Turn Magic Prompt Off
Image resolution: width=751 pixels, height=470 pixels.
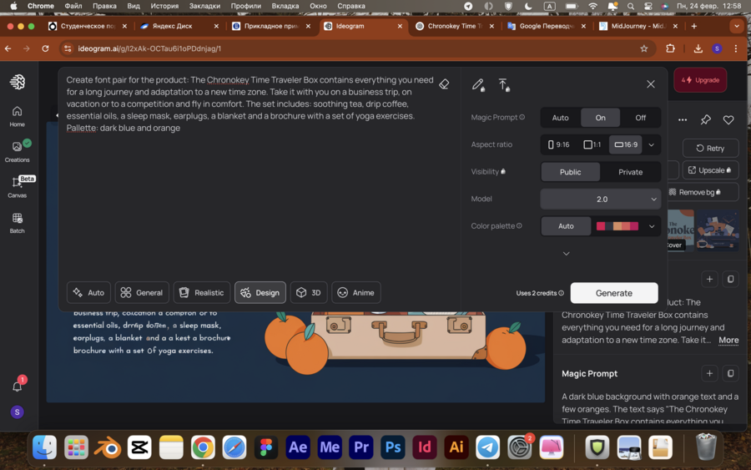[x=640, y=118]
